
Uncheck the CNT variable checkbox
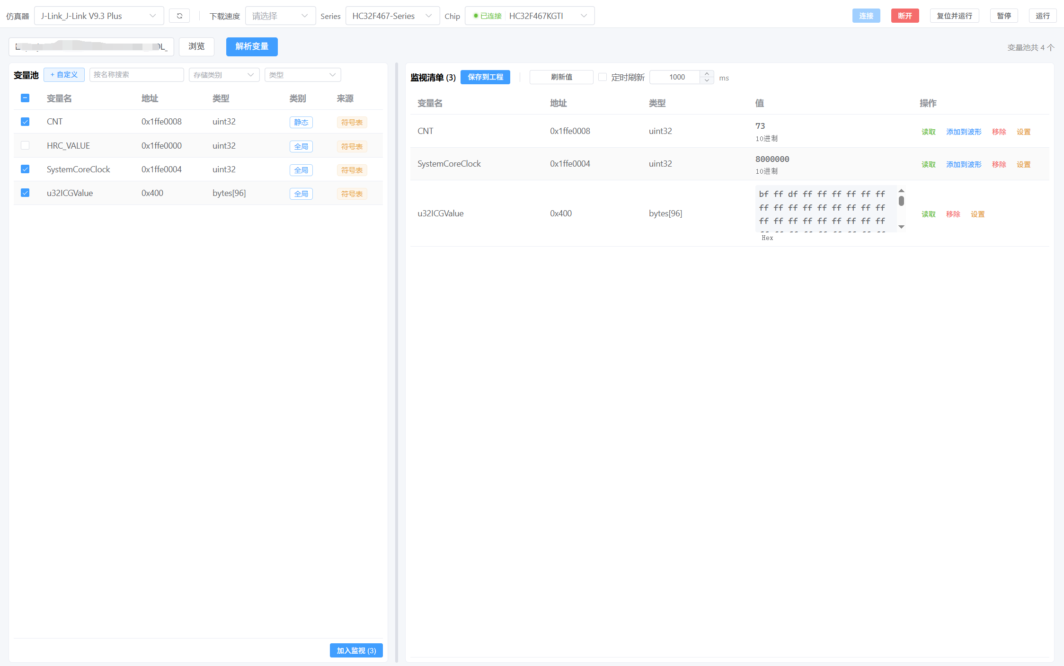[x=25, y=122]
